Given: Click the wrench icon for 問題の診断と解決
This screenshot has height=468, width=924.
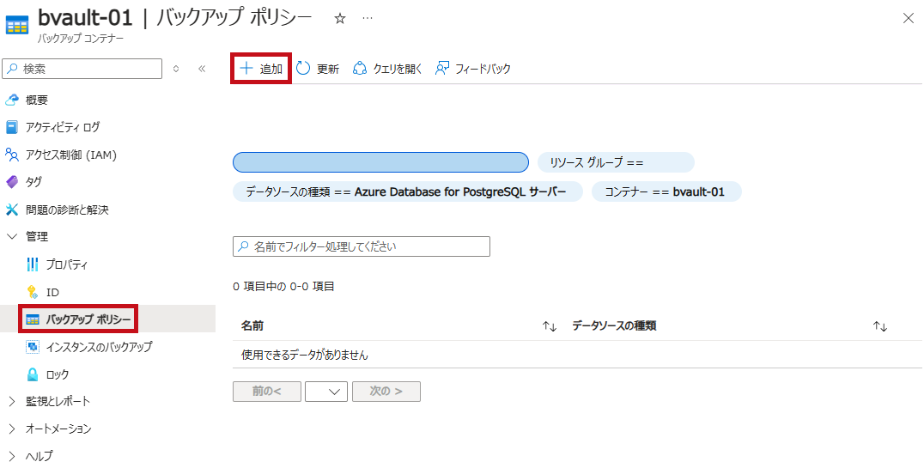Looking at the screenshot, I should click(12, 210).
